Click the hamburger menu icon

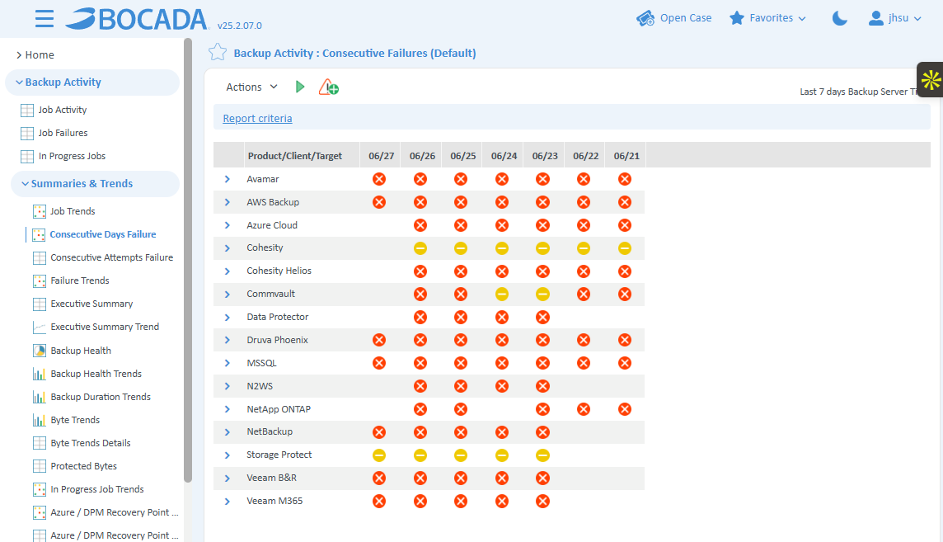click(45, 19)
